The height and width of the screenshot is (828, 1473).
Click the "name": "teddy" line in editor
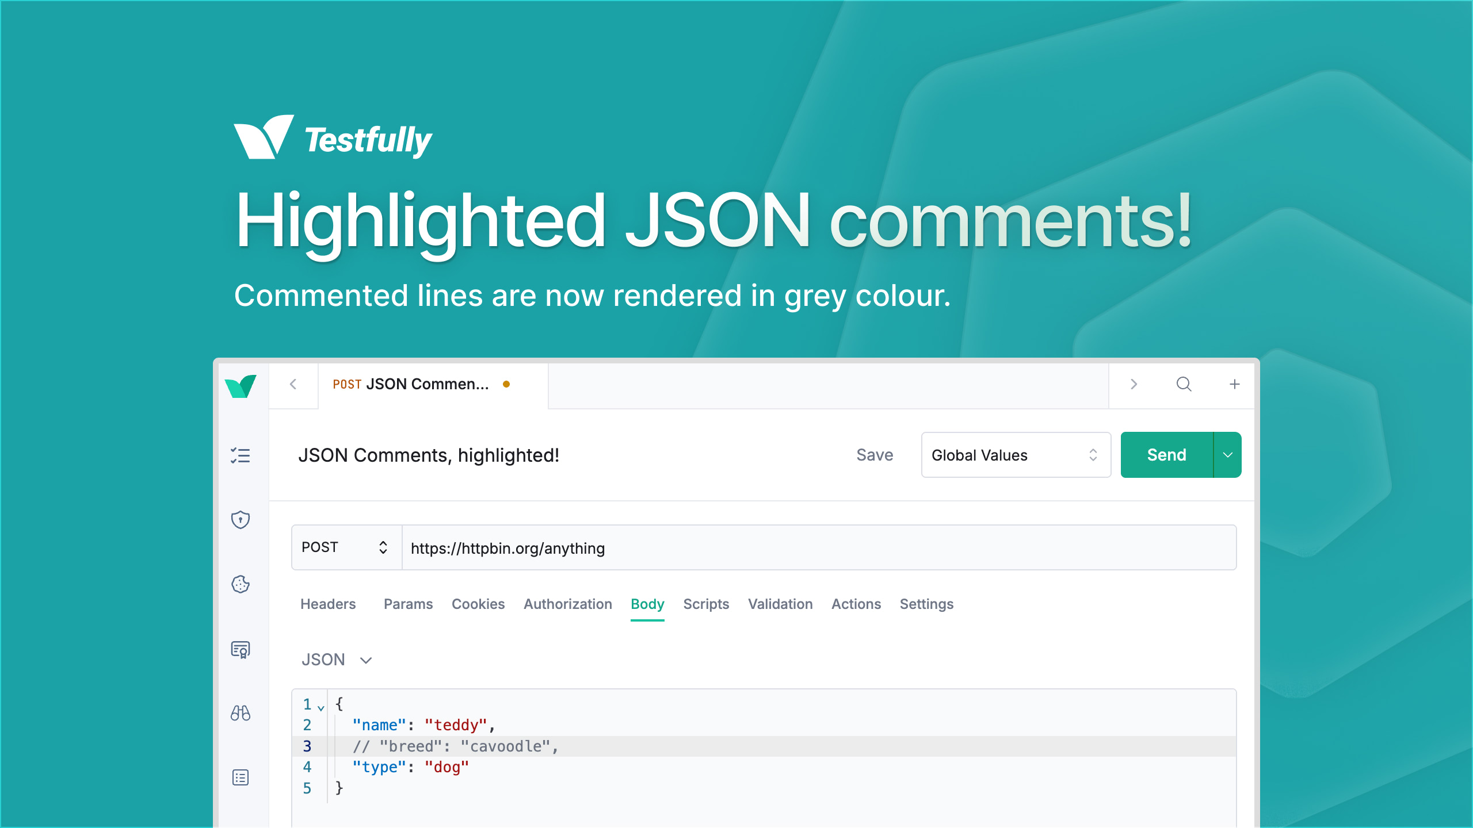pyautogui.click(x=423, y=724)
